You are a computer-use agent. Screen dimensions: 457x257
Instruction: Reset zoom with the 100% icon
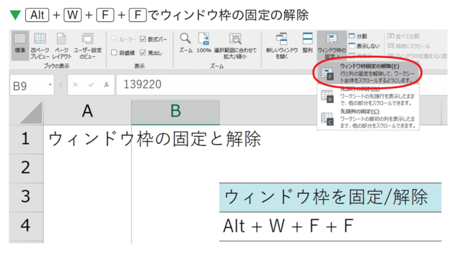tap(204, 43)
